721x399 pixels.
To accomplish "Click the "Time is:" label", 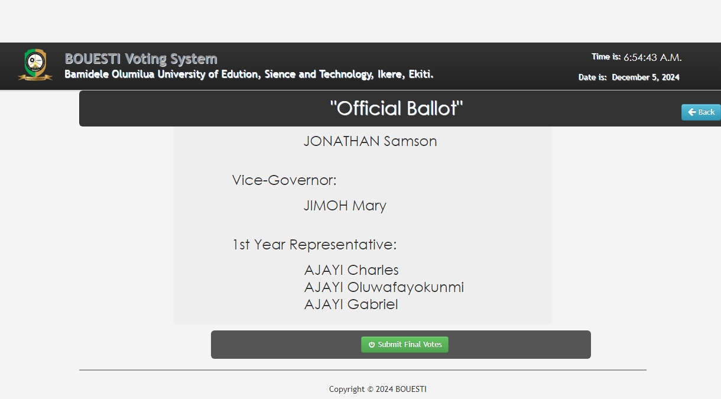I will (606, 57).
